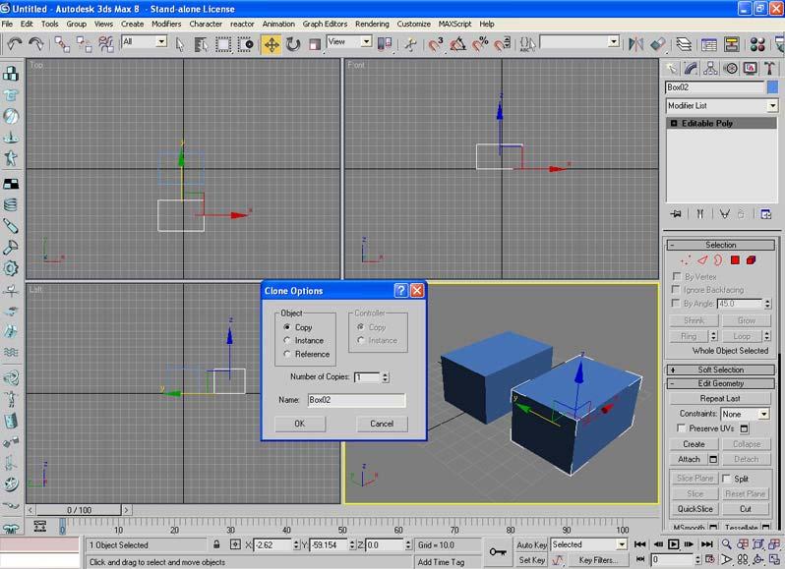Switch to Utilities hammer panel tab
Viewport: 785px width, 569px height.
[769, 69]
